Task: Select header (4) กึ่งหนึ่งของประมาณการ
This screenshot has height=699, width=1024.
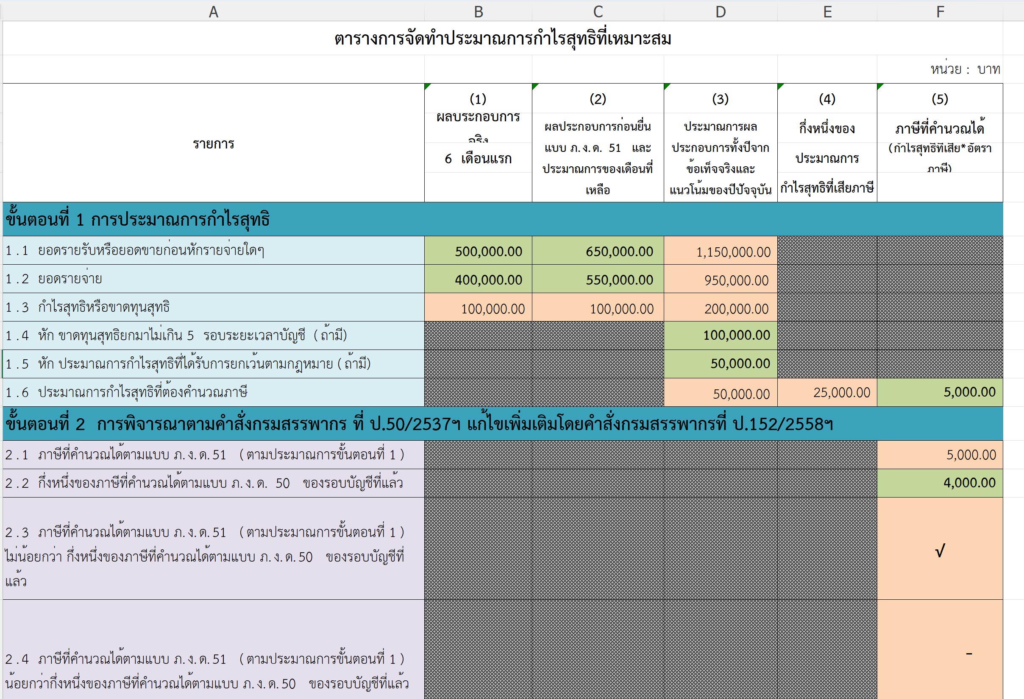Action: click(x=827, y=143)
